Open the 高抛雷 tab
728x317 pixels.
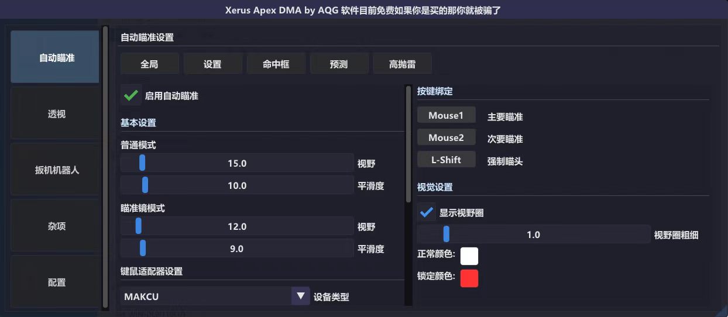402,64
